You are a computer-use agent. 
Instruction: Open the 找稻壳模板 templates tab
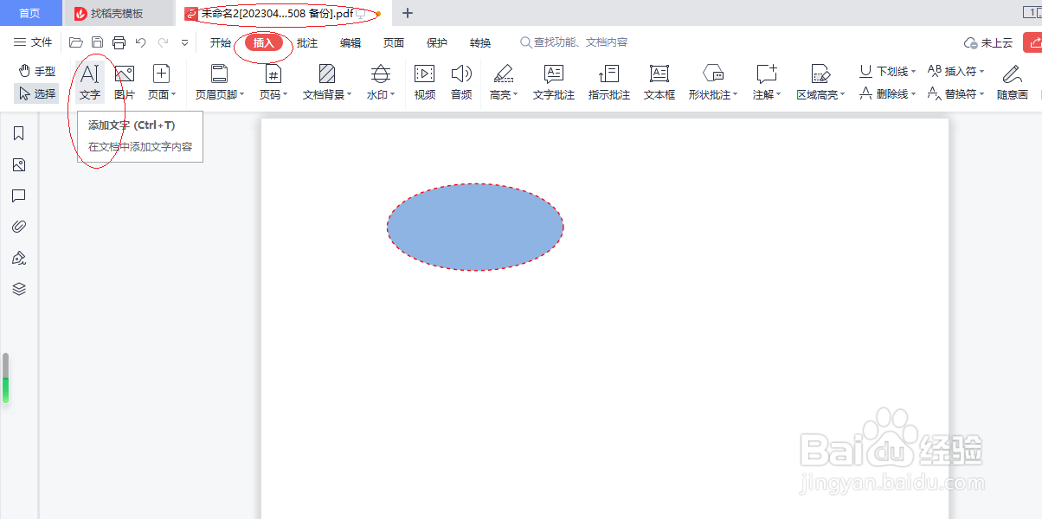(x=119, y=13)
